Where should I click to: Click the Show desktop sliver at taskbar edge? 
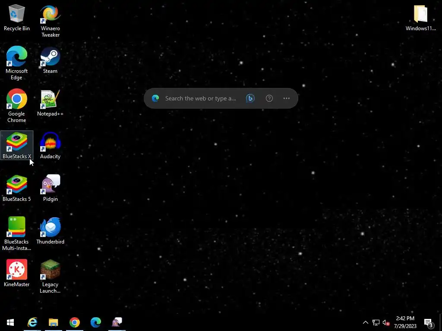pos(441,322)
